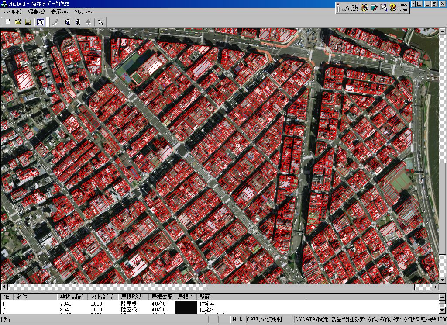The image size is (447, 325).
Task: Open the IME pad icon with magnifier
Action: click(364, 8)
